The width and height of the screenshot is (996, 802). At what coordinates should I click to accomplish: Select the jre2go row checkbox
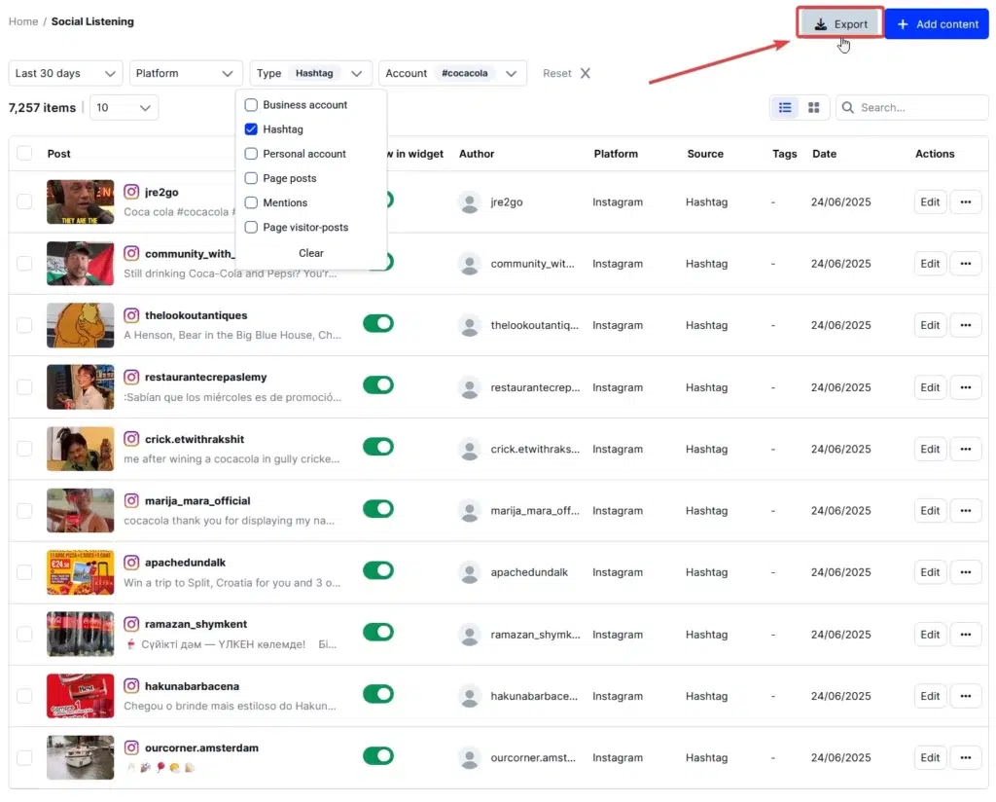[x=24, y=201]
